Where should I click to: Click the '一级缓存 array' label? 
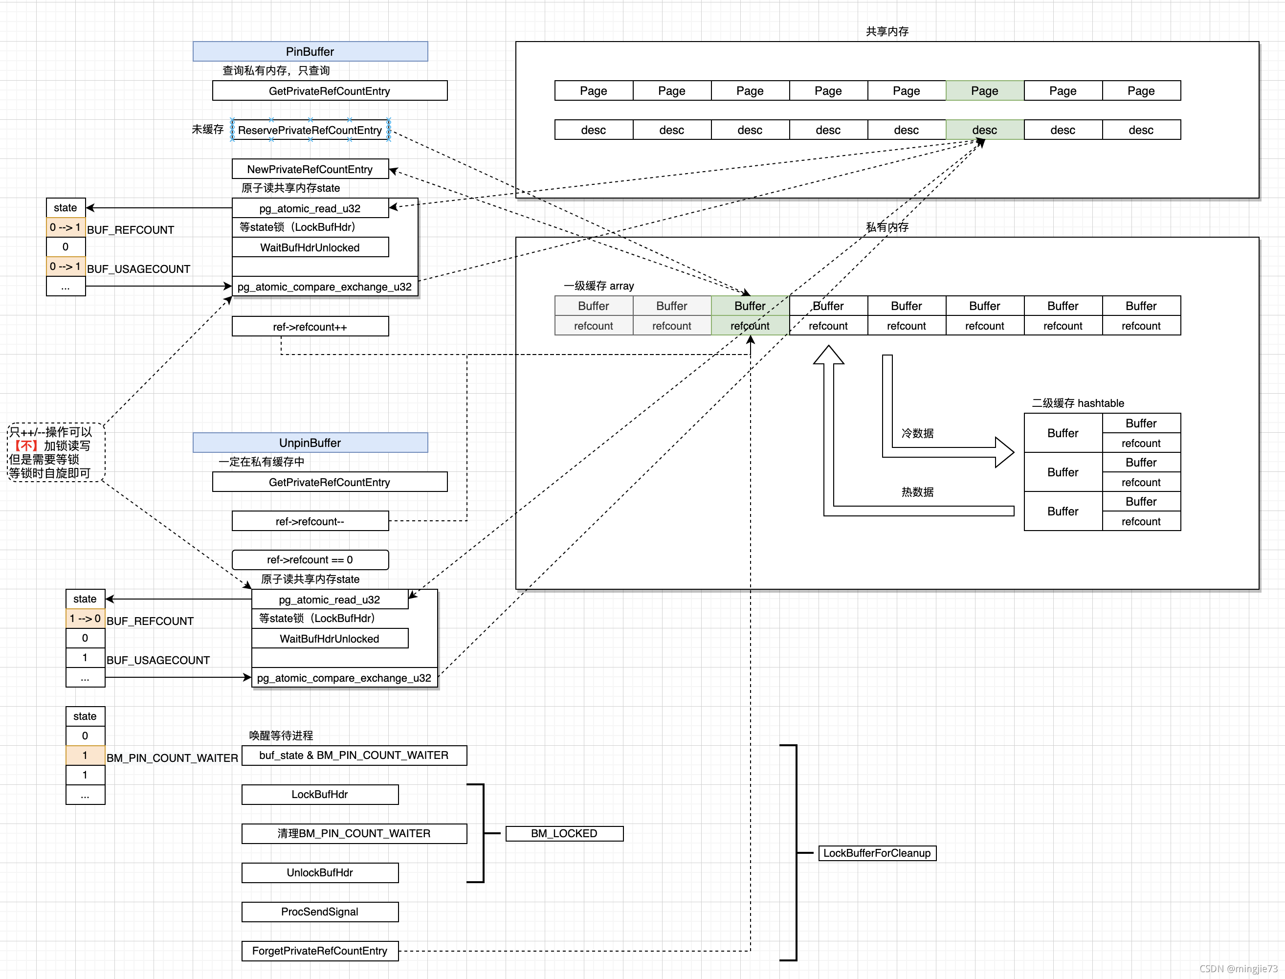point(598,286)
